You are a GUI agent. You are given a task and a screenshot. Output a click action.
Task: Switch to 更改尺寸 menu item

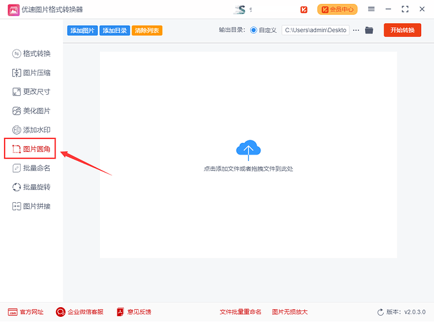(x=31, y=91)
